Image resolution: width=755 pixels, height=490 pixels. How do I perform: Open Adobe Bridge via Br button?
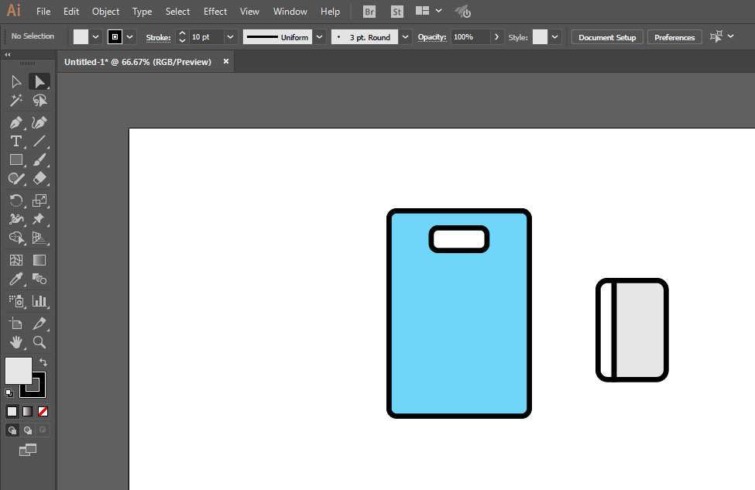(x=369, y=12)
